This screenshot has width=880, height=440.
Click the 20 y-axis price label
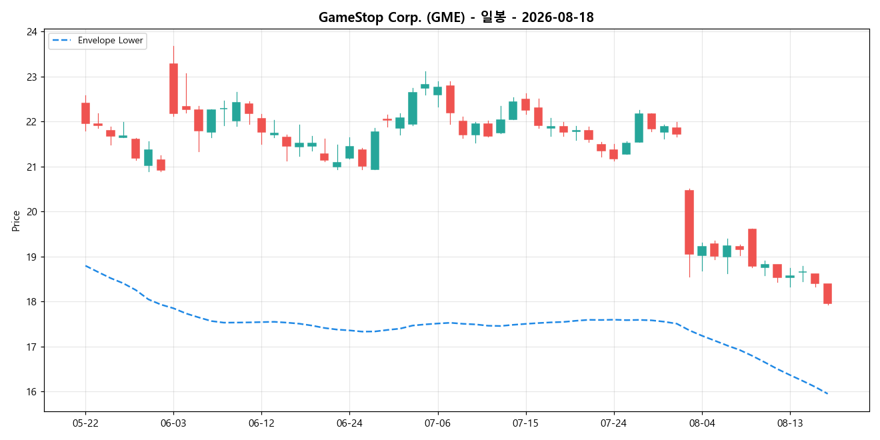(x=32, y=212)
